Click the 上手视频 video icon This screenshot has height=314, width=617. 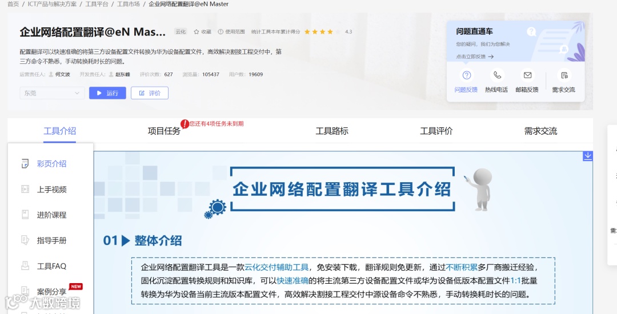tap(25, 190)
